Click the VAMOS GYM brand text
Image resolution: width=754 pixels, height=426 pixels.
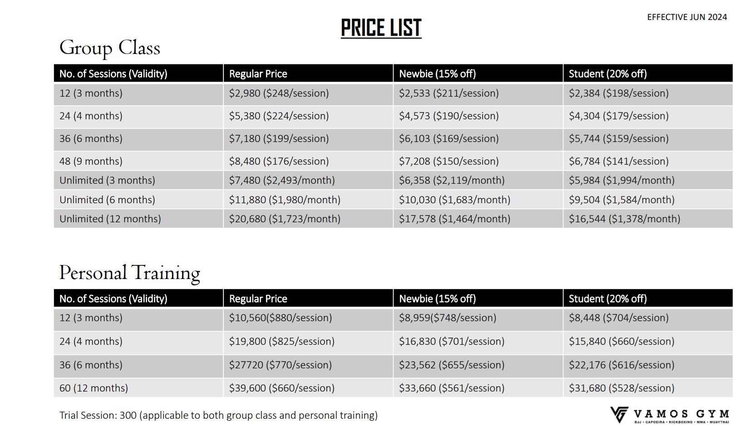tap(681, 414)
